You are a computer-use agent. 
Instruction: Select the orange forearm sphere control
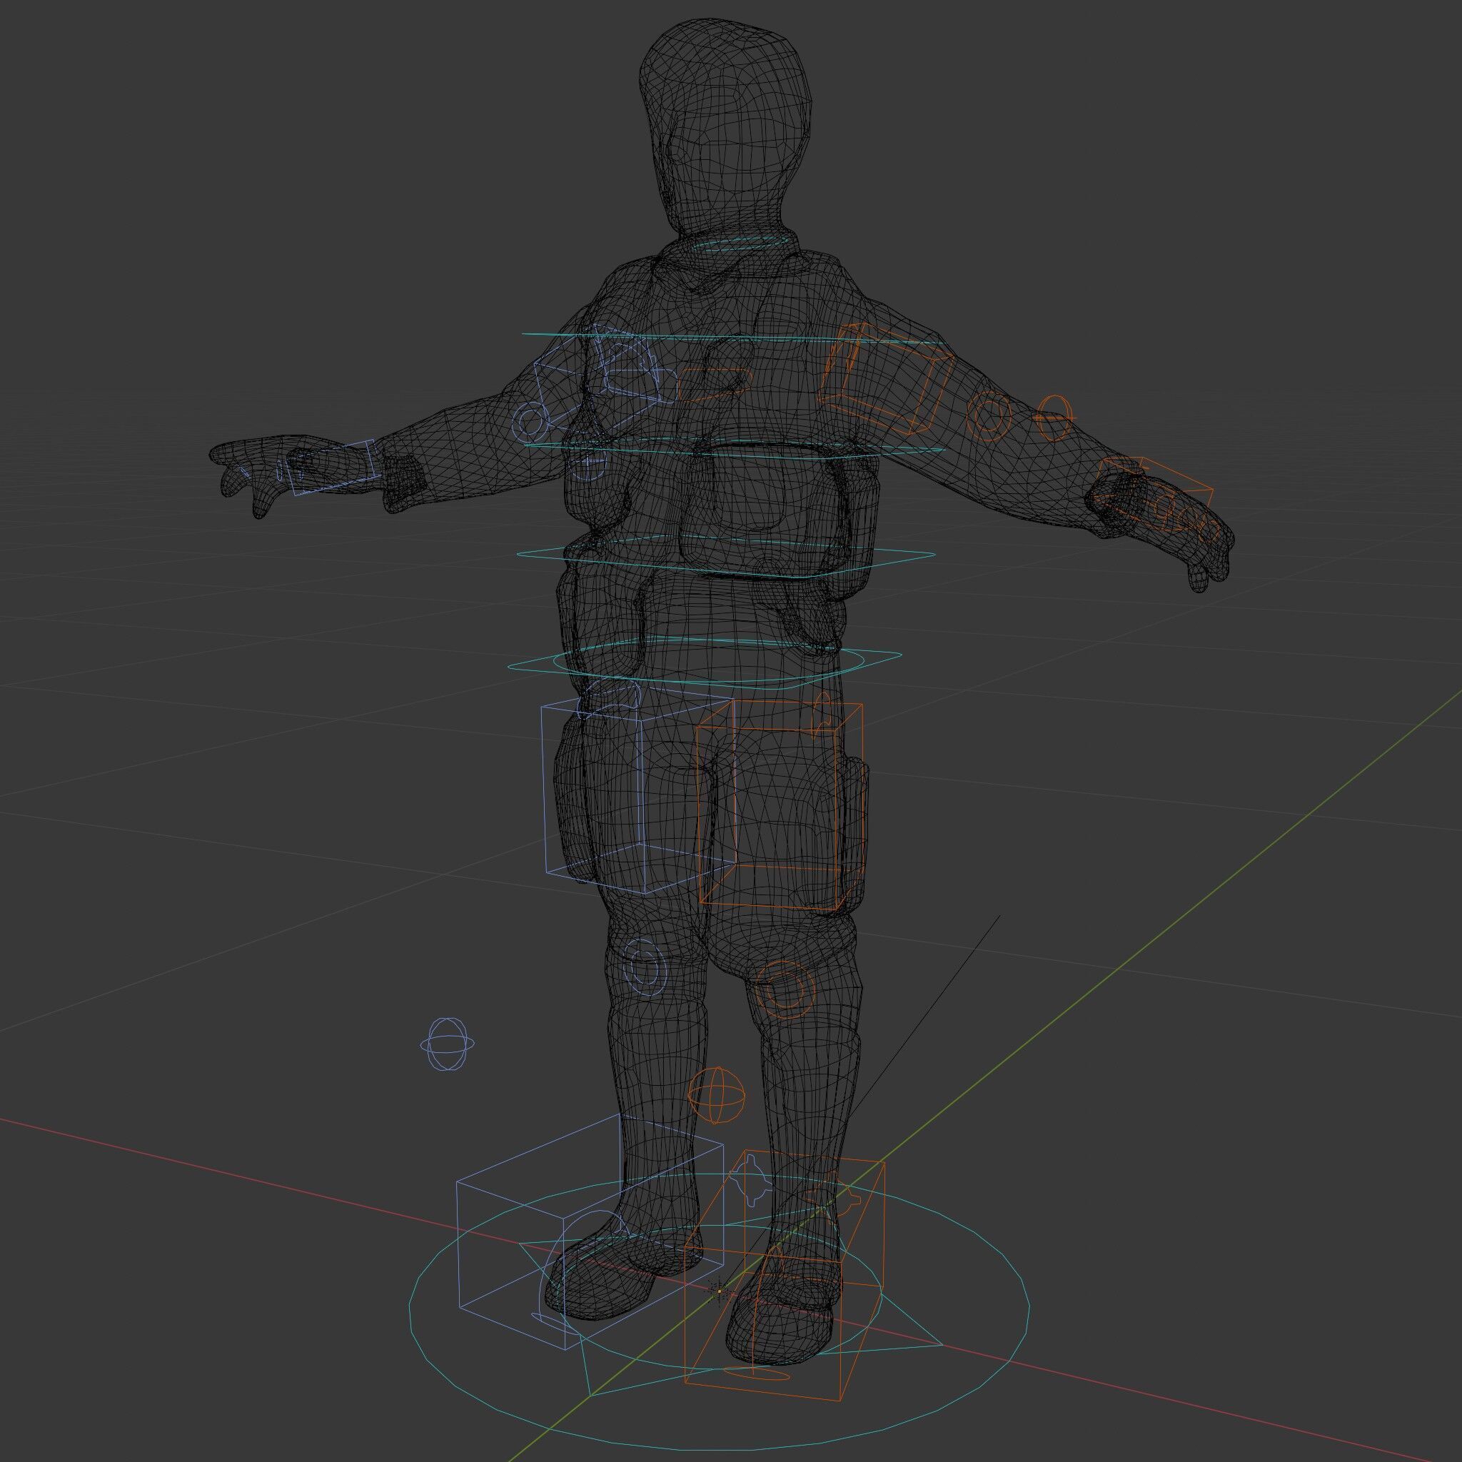(x=1054, y=417)
